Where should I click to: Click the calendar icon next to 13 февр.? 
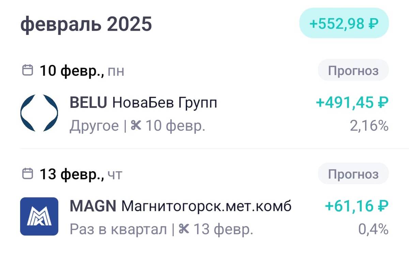click(27, 174)
